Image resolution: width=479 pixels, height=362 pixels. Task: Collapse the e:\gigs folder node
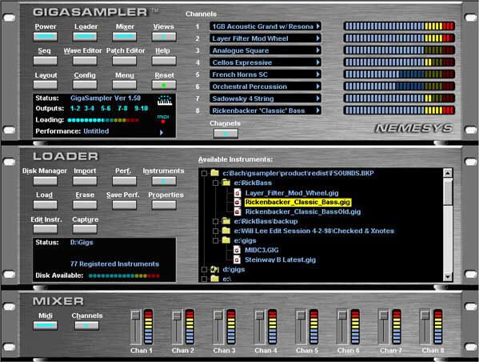pyautogui.click(x=216, y=240)
